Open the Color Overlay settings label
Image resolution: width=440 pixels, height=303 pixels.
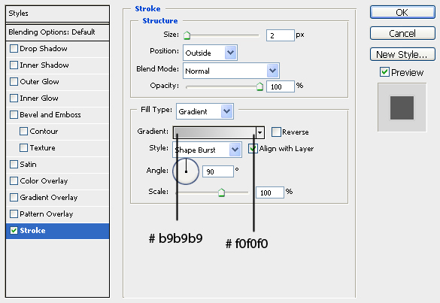tap(44, 181)
